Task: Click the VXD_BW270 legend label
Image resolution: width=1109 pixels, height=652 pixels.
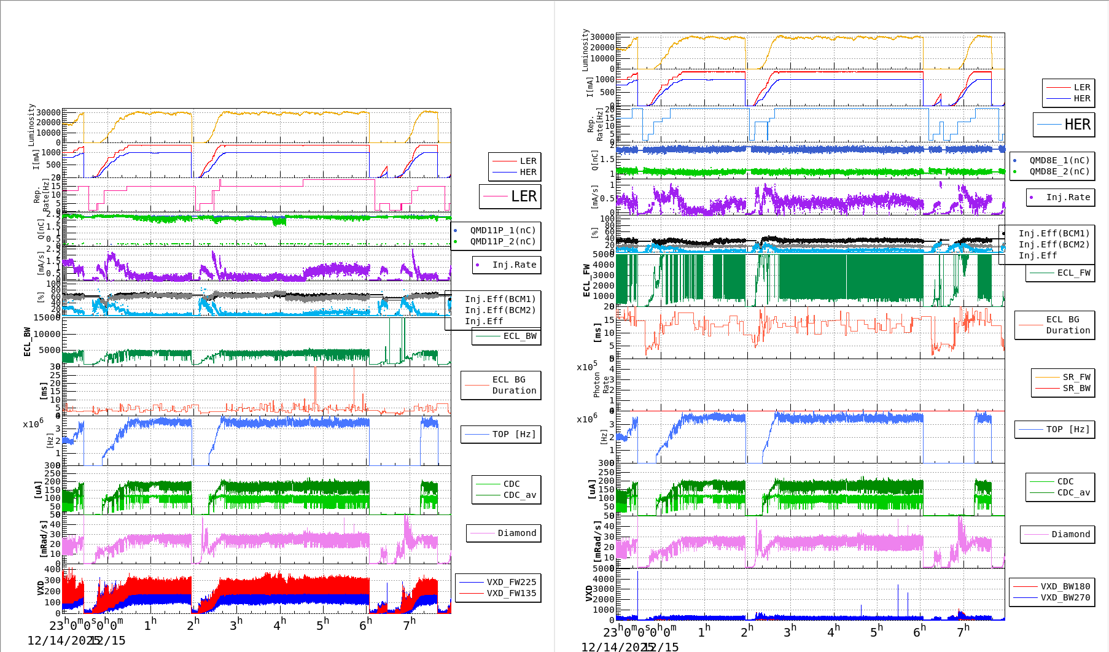Action: [x=1065, y=597]
